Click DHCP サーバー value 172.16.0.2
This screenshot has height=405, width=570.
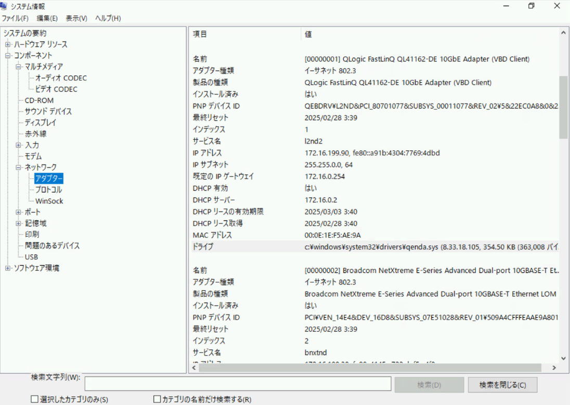(x=320, y=200)
